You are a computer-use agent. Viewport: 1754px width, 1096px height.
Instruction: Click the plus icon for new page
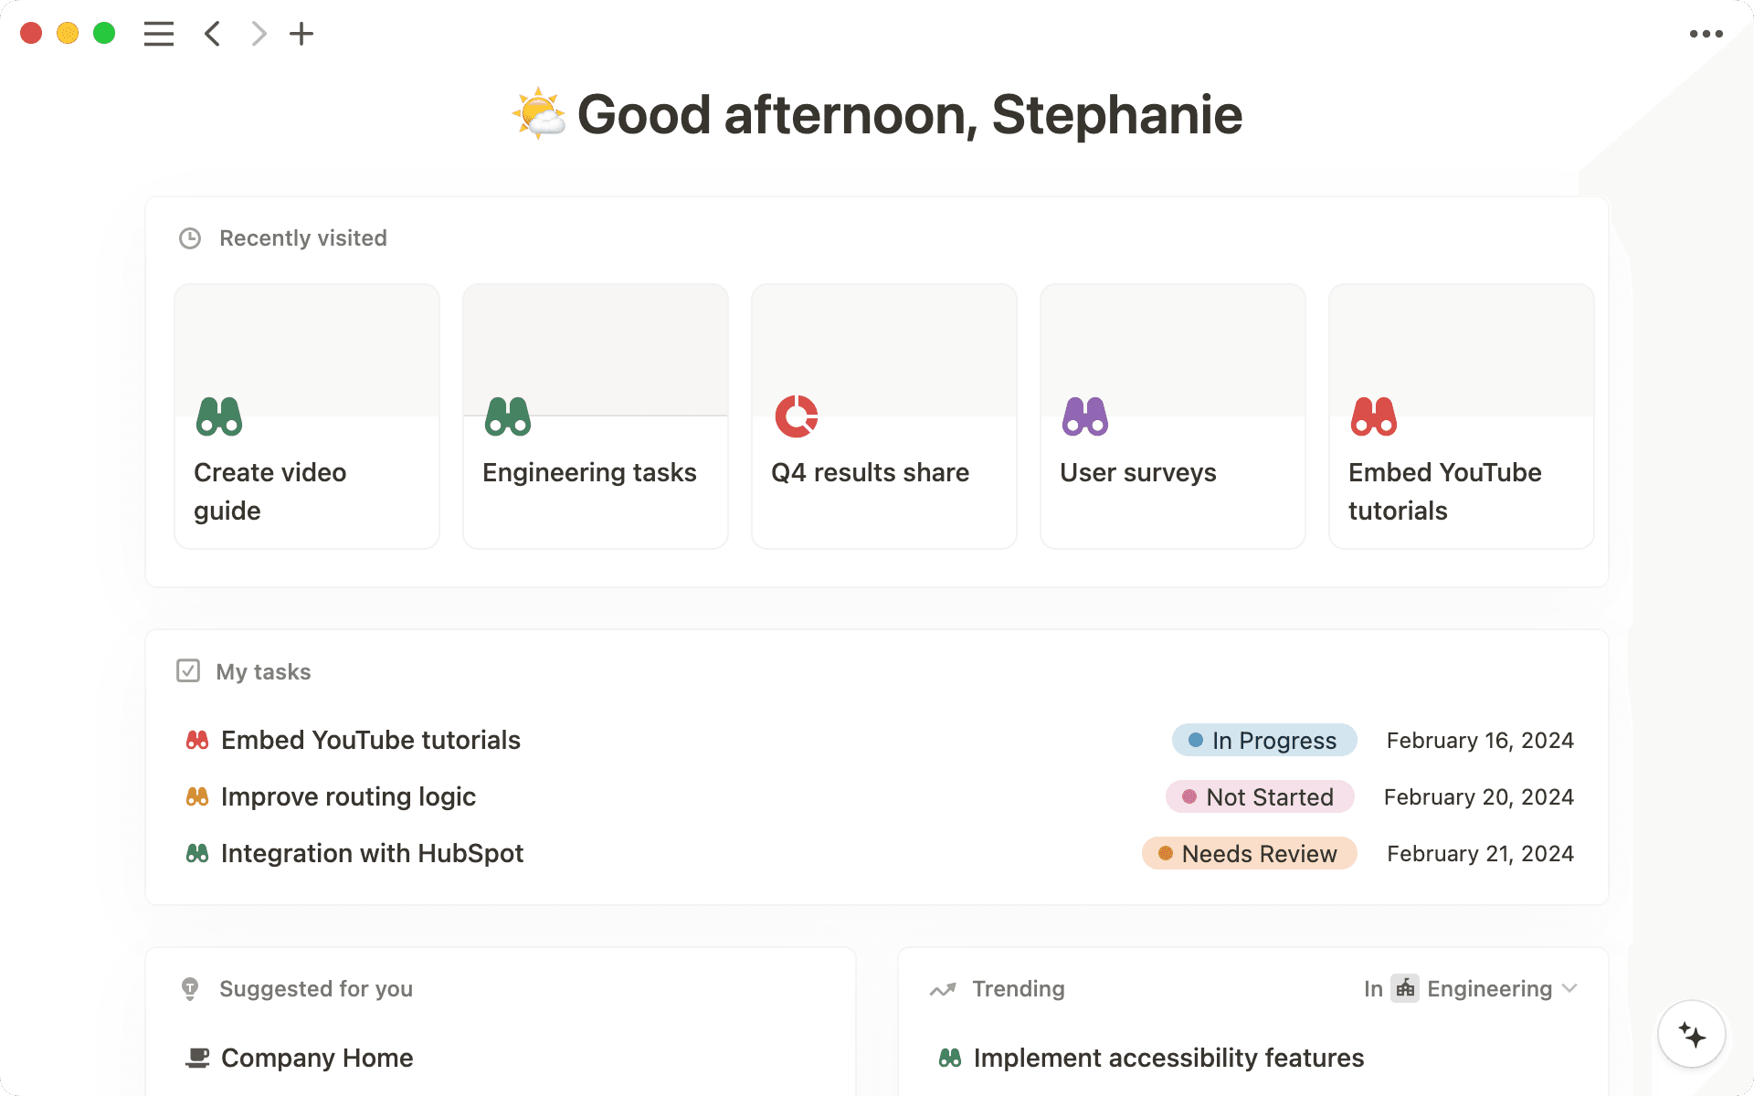[x=301, y=34]
